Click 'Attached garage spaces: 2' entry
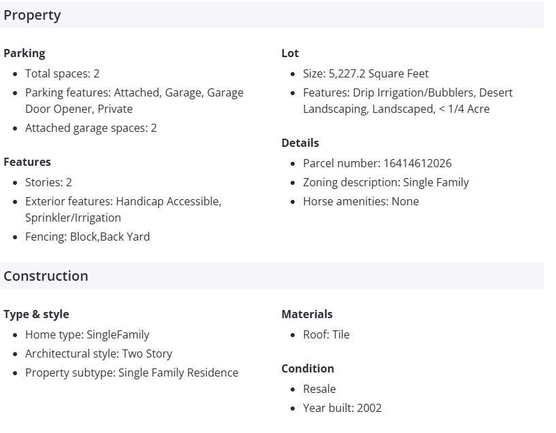Image resolution: width=556 pixels, height=433 pixels. click(91, 128)
